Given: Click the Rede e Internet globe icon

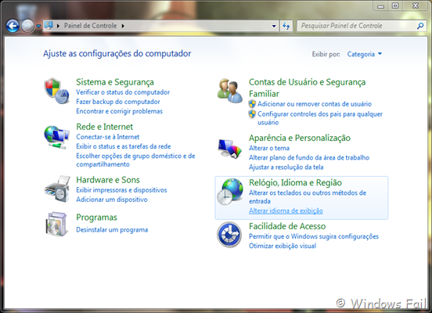Looking at the screenshot, I should tap(56, 137).
